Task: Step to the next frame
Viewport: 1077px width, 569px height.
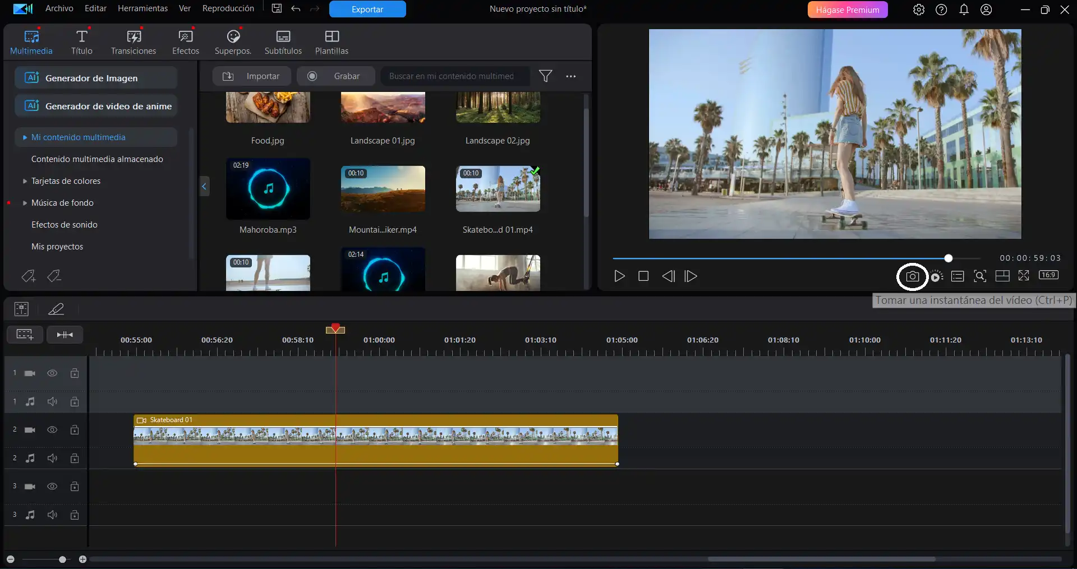Action: 691,276
